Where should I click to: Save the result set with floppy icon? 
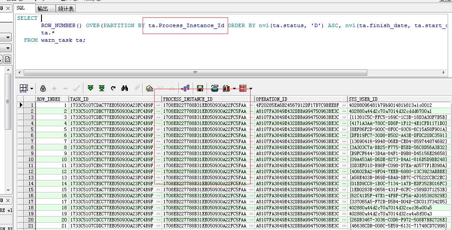(200, 88)
